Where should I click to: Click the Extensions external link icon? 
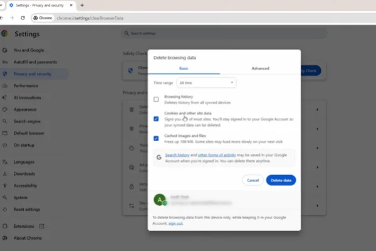(41, 226)
